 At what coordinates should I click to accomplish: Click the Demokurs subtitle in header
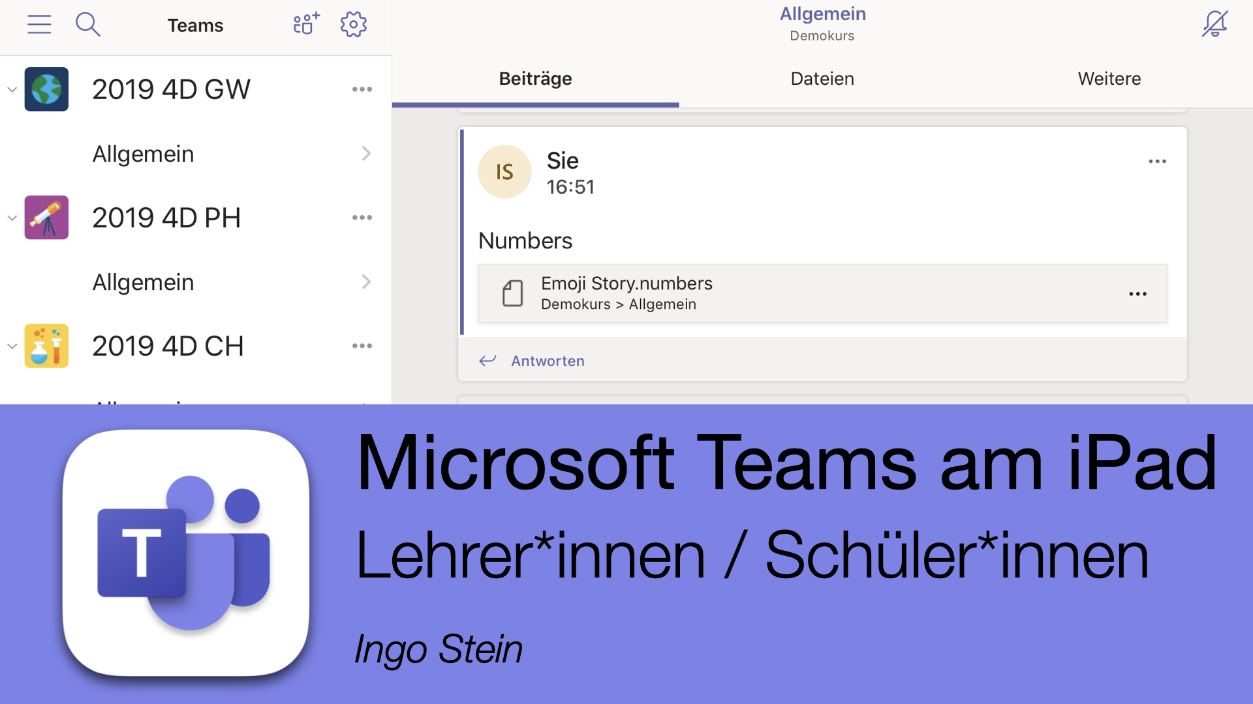tap(822, 36)
